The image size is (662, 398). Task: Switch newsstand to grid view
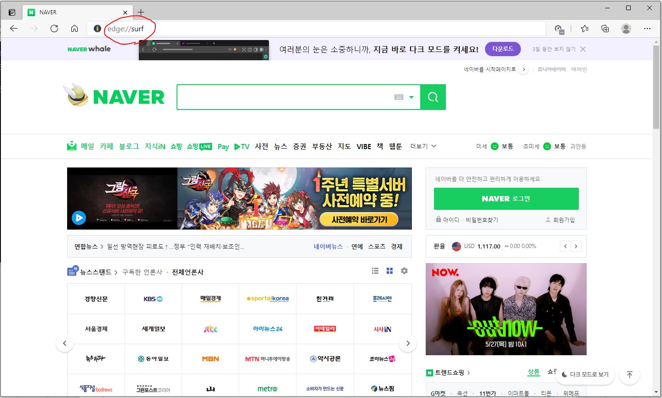[389, 271]
